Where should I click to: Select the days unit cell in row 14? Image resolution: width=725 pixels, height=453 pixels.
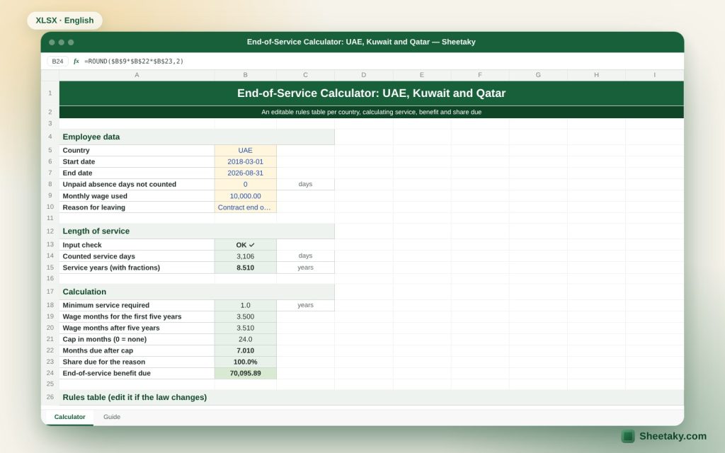(x=306, y=256)
